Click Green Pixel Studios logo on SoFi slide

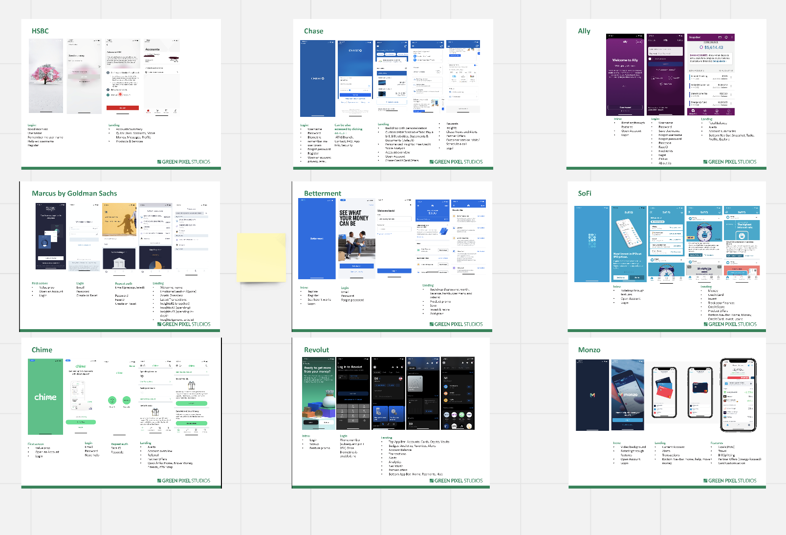click(730, 324)
